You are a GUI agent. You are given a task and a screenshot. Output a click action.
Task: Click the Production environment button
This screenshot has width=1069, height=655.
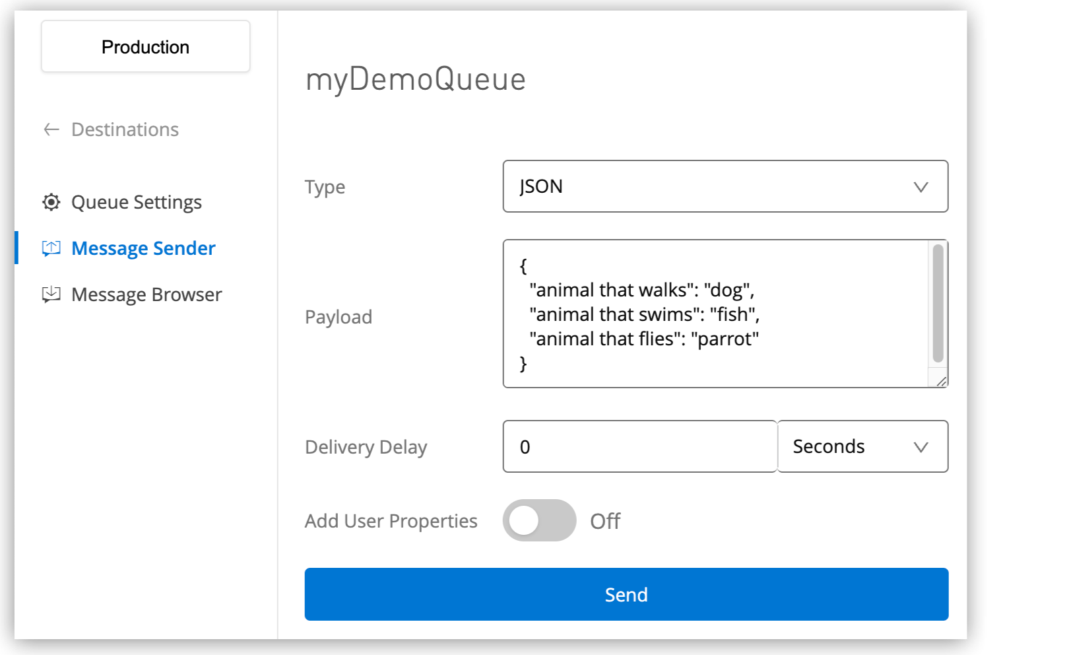(x=145, y=46)
